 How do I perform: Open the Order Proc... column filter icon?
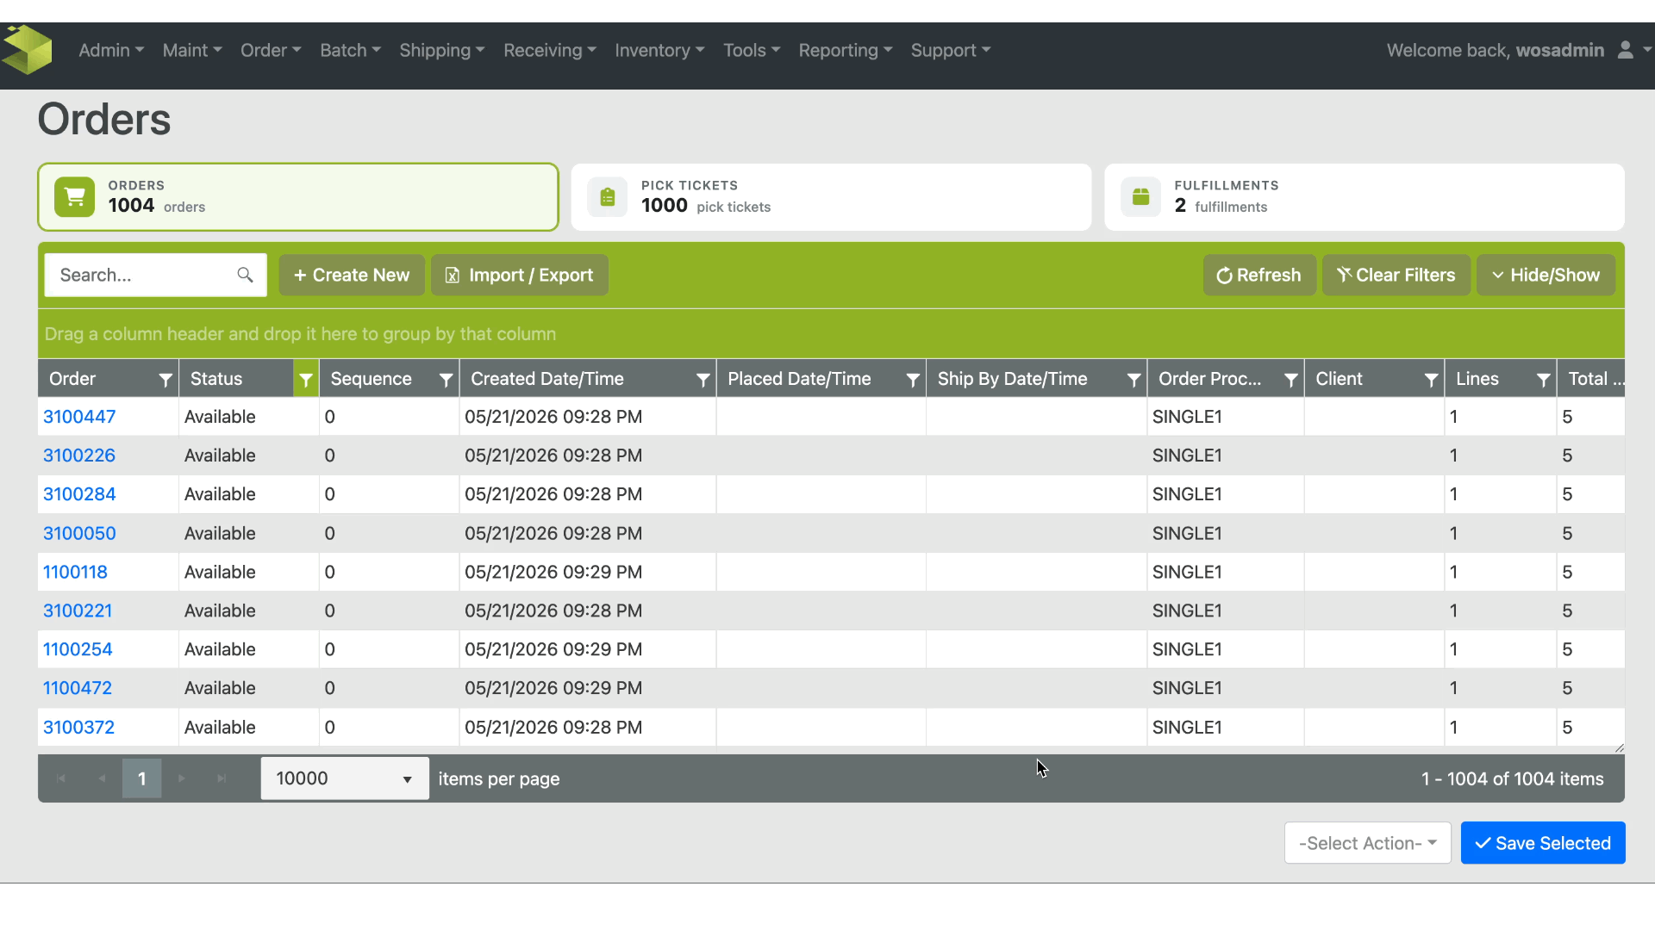(x=1291, y=379)
